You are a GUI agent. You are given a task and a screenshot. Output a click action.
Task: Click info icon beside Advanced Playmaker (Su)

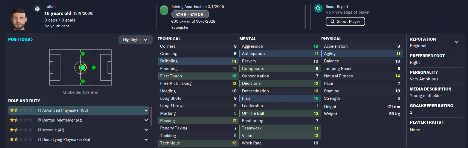point(40,110)
